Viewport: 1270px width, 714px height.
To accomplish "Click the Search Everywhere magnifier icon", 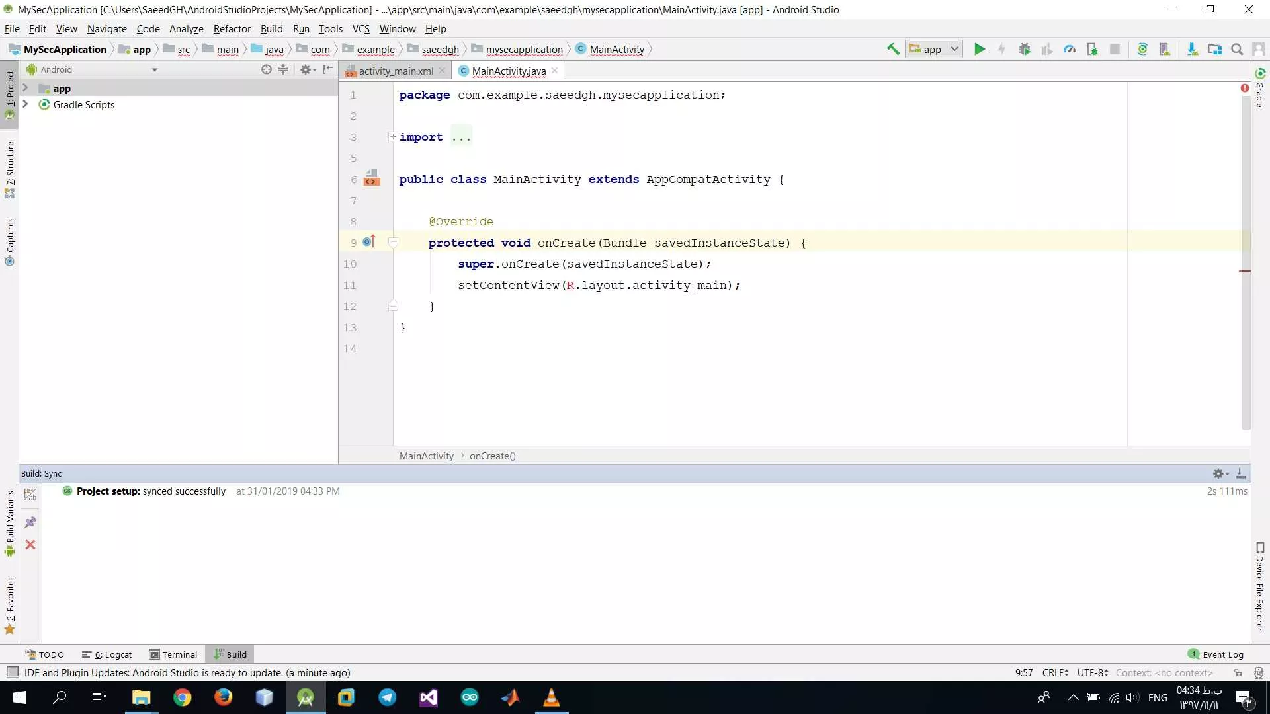I will 1237,49.
